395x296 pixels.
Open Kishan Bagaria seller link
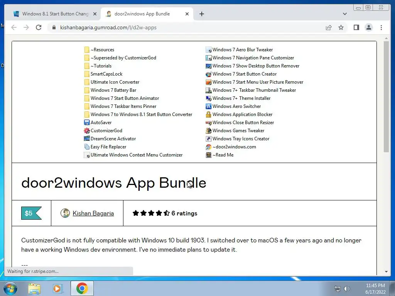click(93, 213)
